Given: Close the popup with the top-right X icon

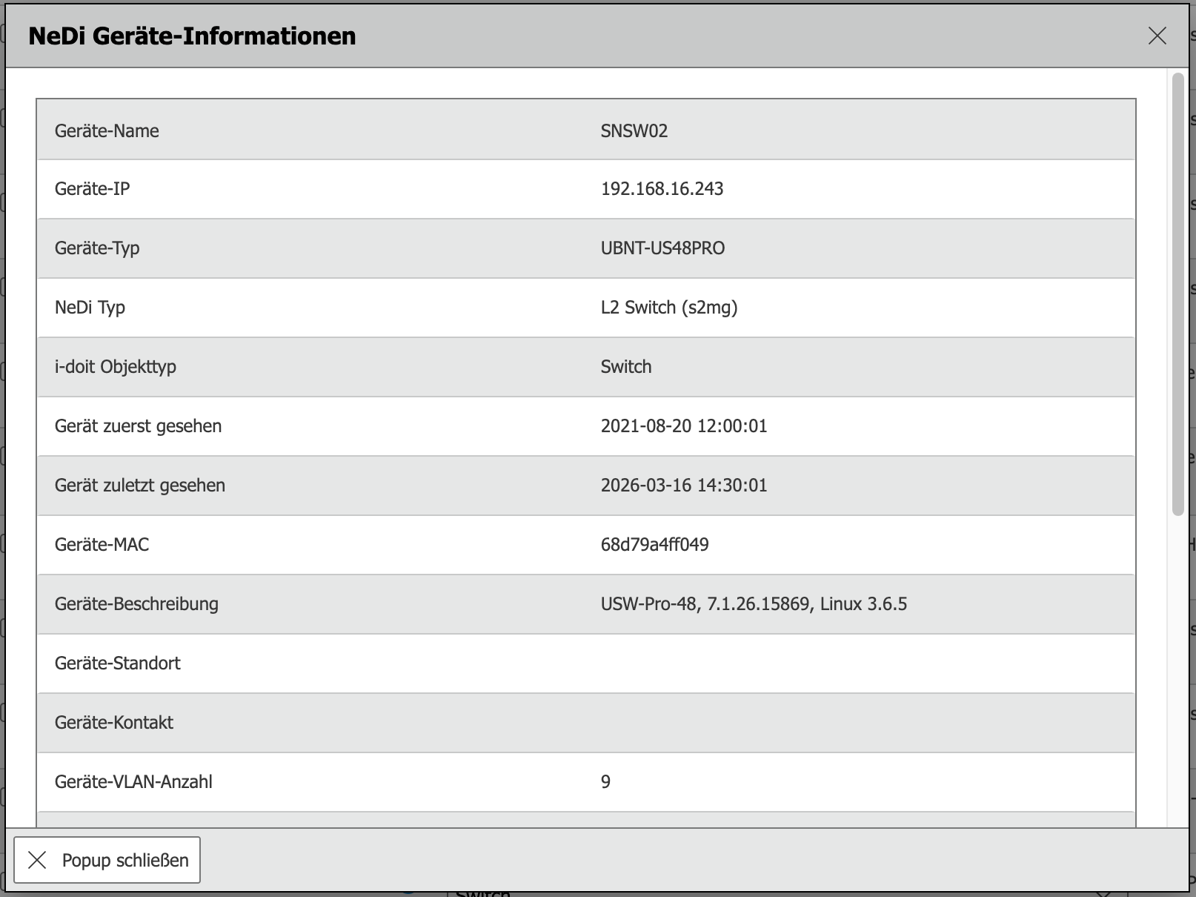Looking at the screenshot, I should pos(1157,36).
